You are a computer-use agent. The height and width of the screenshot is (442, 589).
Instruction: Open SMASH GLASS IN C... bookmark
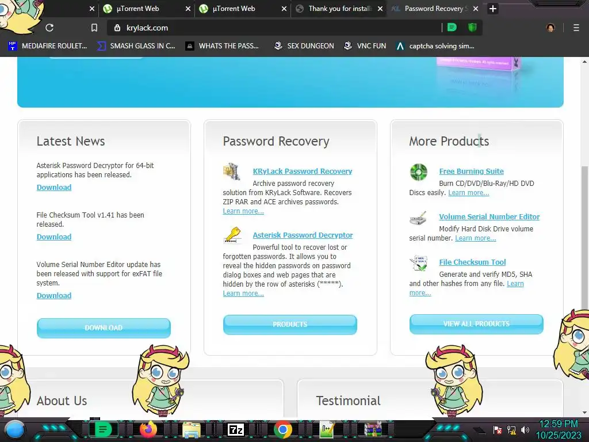point(136,46)
